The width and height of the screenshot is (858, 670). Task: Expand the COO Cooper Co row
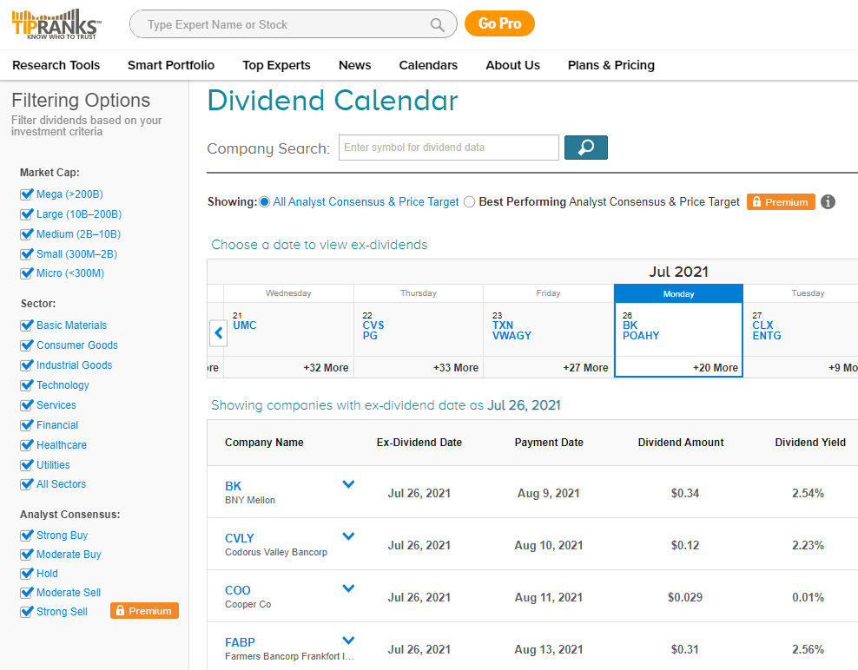click(x=348, y=588)
